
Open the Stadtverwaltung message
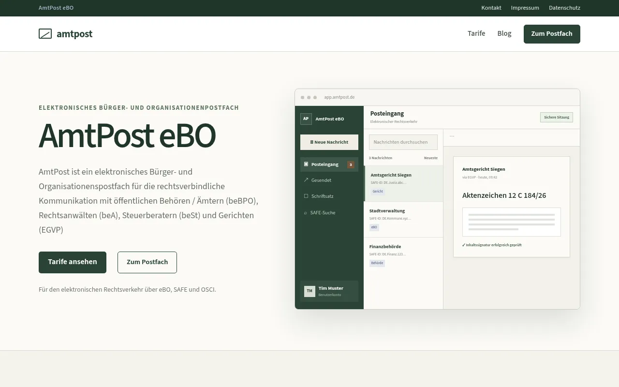click(403, 220)
